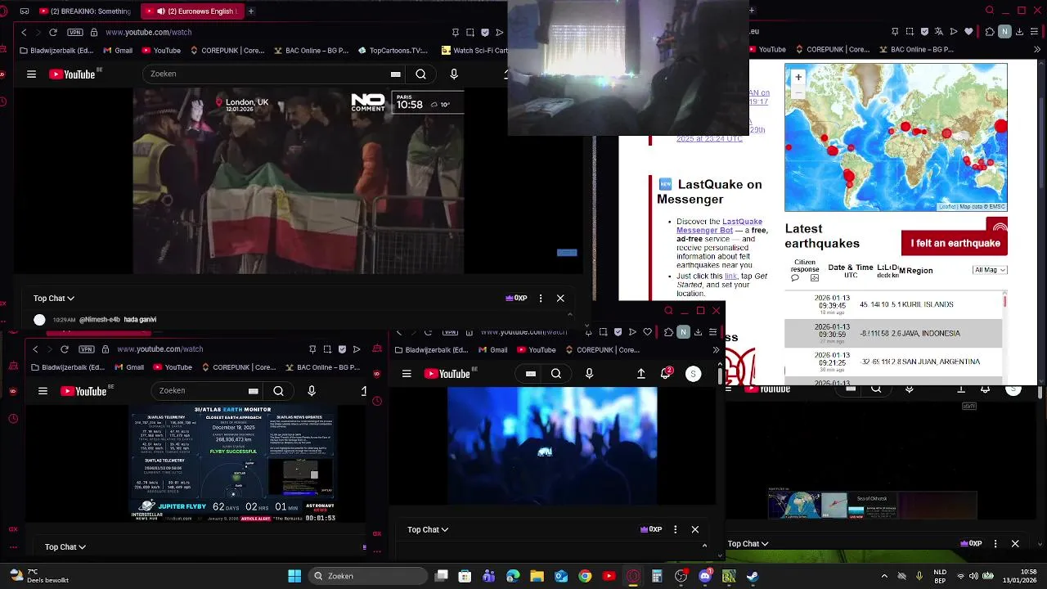The width and height of the screenshot is (1047, 589).
Task: Open COREPUNK bookmark in 3I/ATLAS window
Action: tap(239, 367)
